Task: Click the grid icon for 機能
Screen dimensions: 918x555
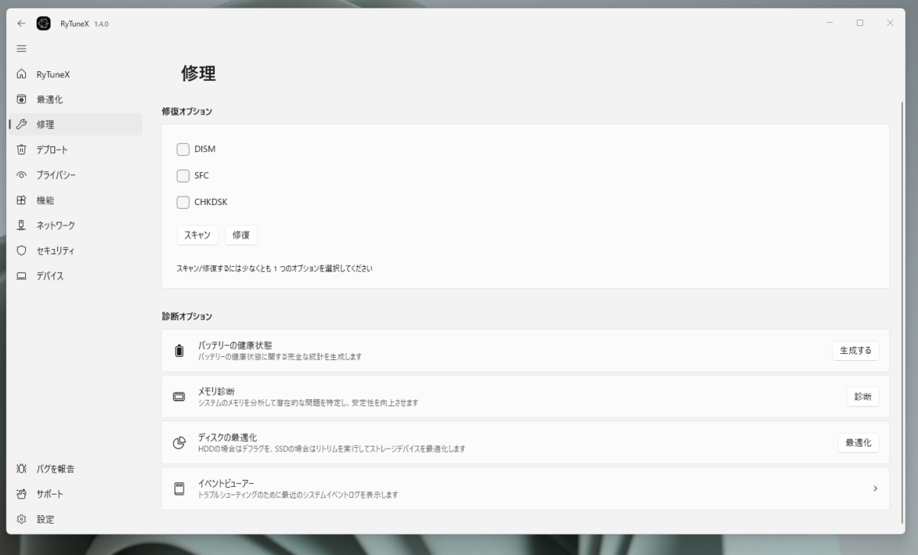Action: (21, 200)
